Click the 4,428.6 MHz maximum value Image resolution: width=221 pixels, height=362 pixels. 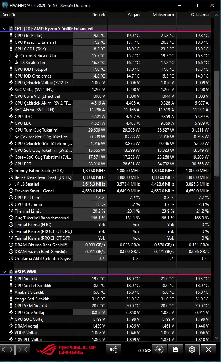tap(163, 184)
